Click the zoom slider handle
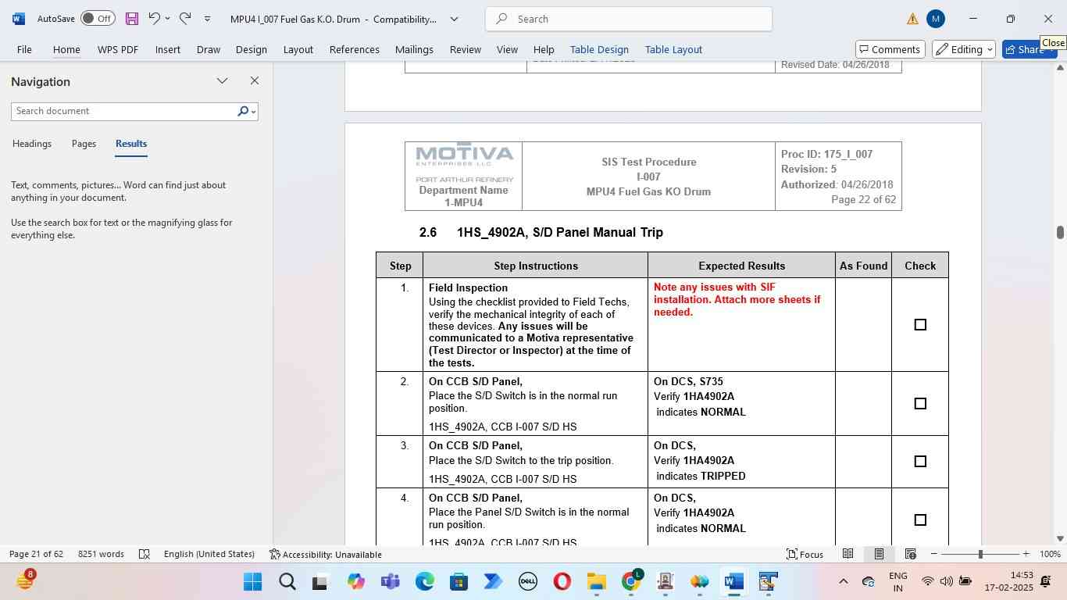This screenshot has width=1067, height=600. 980,554
